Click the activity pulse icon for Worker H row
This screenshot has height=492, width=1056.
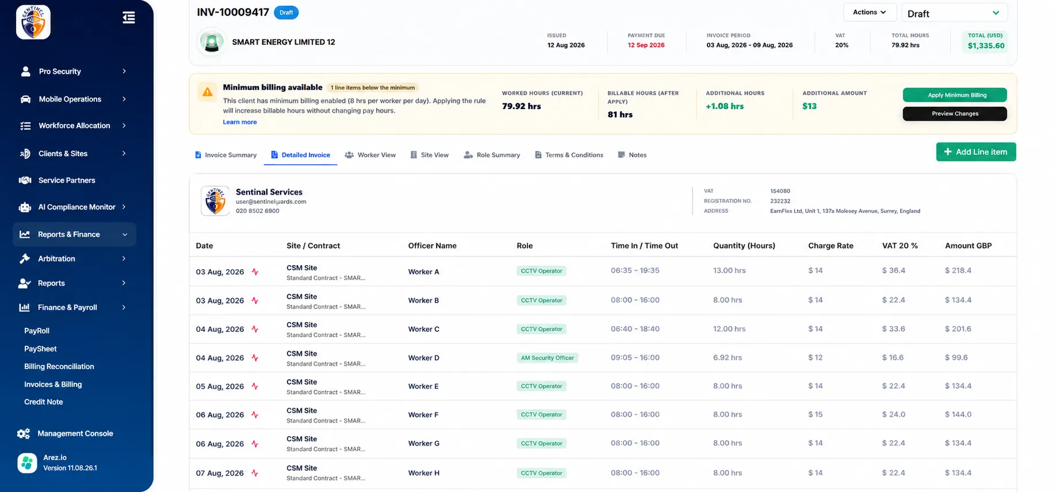point(255,474)
